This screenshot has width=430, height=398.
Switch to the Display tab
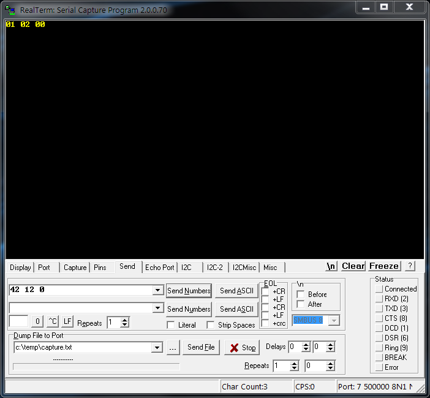click(20, 267)
